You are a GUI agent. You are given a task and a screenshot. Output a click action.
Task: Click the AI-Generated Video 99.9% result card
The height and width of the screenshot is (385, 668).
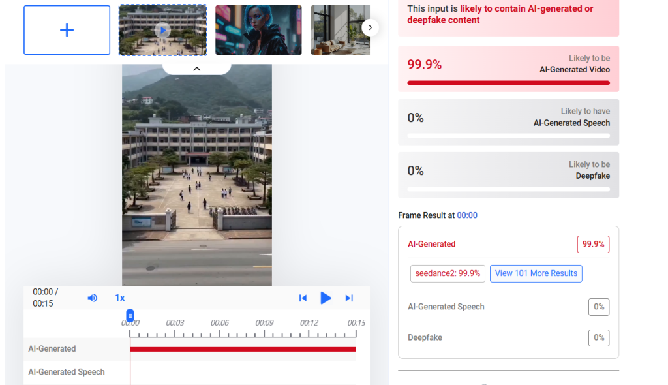click(508, 69)
